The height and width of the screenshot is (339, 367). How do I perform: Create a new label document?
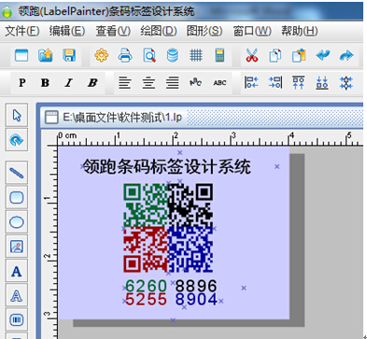click(x=21, y=56)
